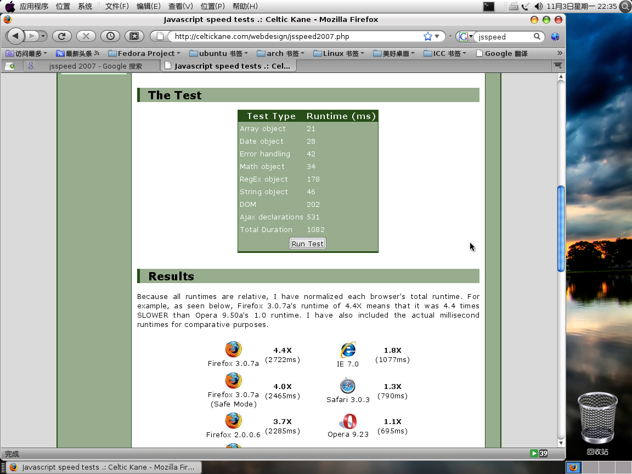Click the Ajax declarations row label
The height and width of the screenshot is (474, 632).
271,217
